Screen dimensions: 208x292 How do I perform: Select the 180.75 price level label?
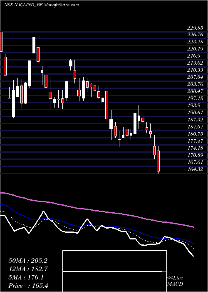pos(195,134)
